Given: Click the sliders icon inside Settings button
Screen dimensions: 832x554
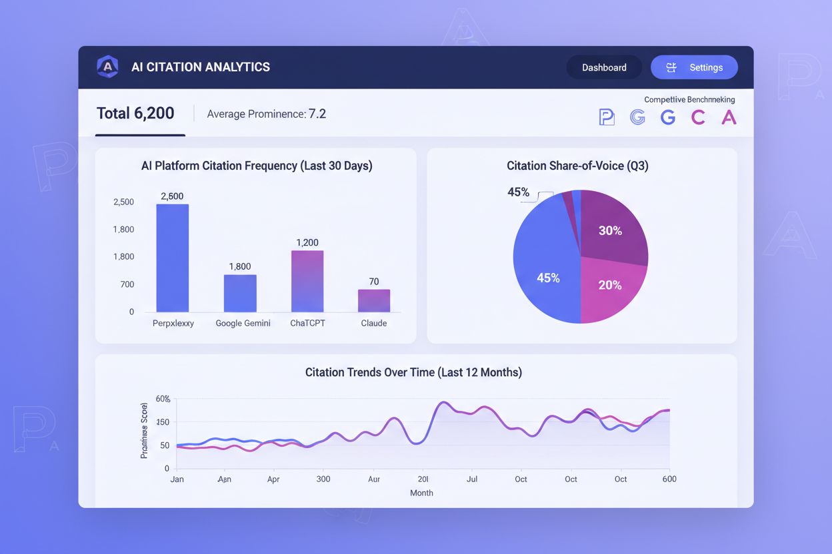Looking at the screenshot, I should 671,67.
